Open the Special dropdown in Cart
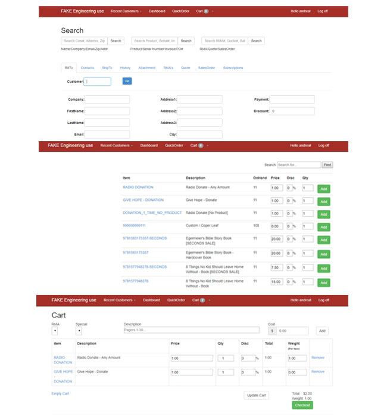Viewport: 387px width, 417px height. click(x=79, y=331)
